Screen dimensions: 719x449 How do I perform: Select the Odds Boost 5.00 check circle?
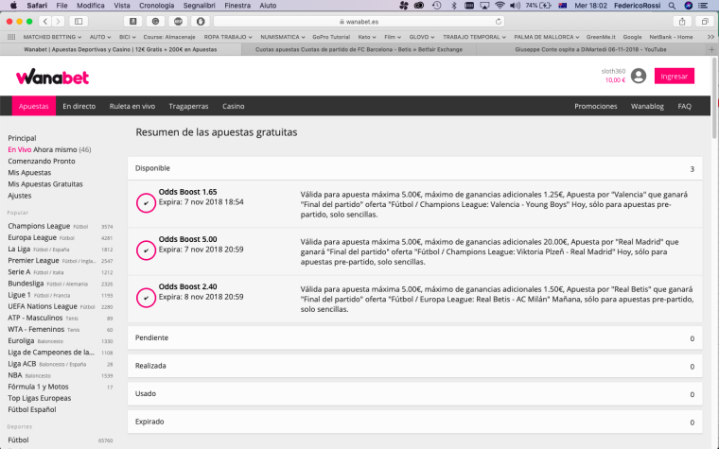pyautogui.click(x=146, y=250)
